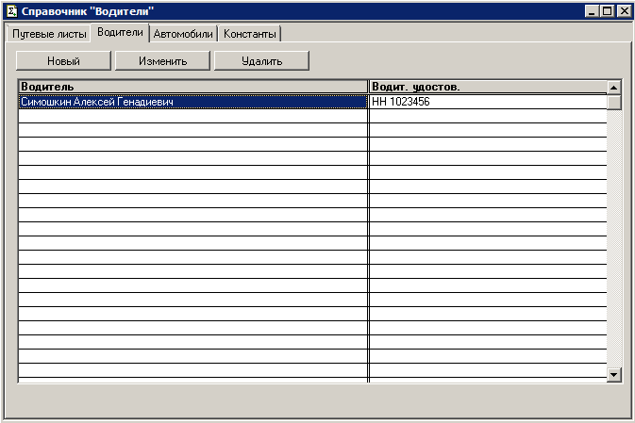The height and width of the screenshot is (423, 635).
Task: Click the scrollbar down arrow
Action: [x=613, y=374]
